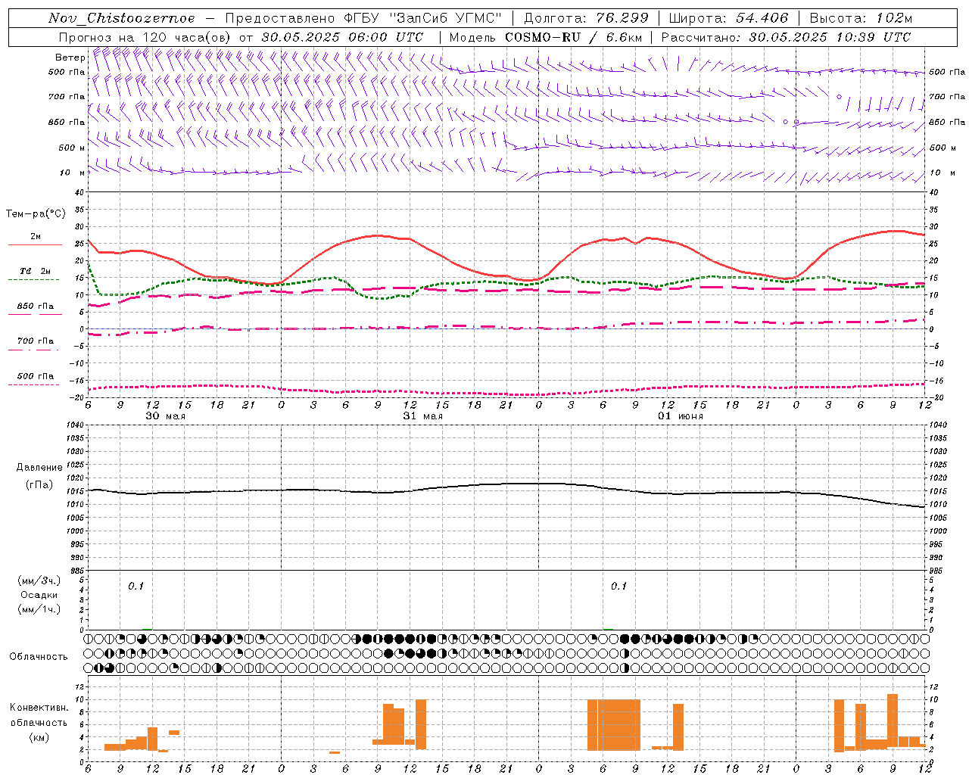
Task: Select the ФГБУ "ЗапСиб УГМС" provider text
Action: coord(424,18)
